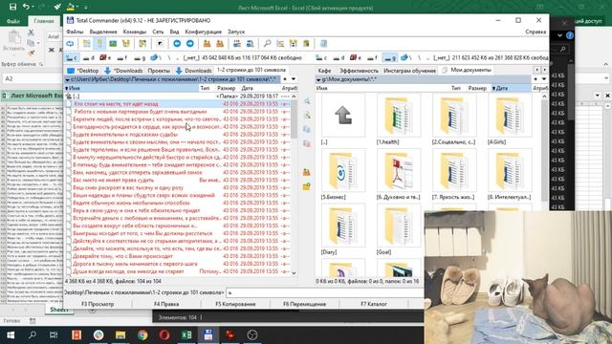The image size is (612, 344).
Task: Click the new folder icon in the middle bar
Action: coord(307,186)
